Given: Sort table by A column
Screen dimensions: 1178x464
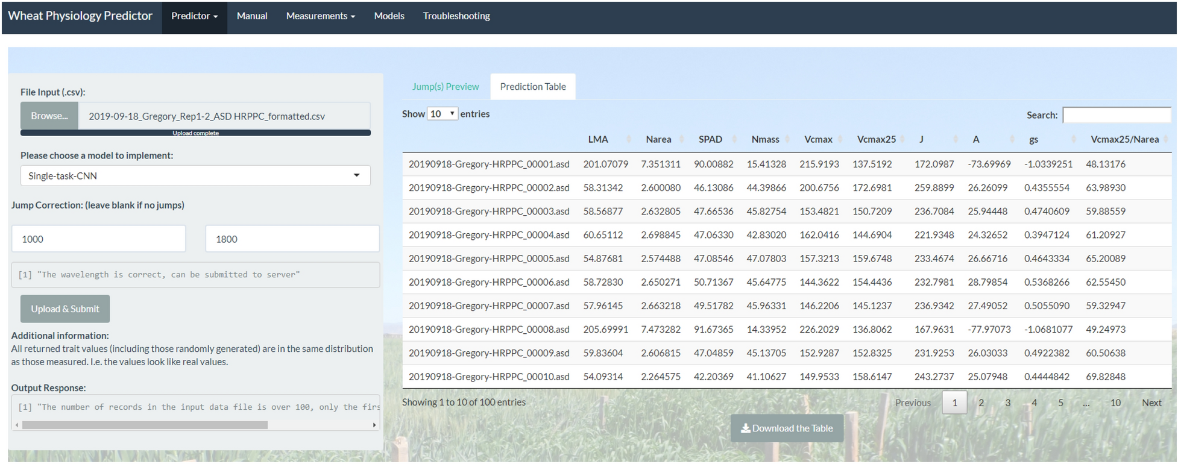Looking at the screenshot, I should click(x=991, y=139).
